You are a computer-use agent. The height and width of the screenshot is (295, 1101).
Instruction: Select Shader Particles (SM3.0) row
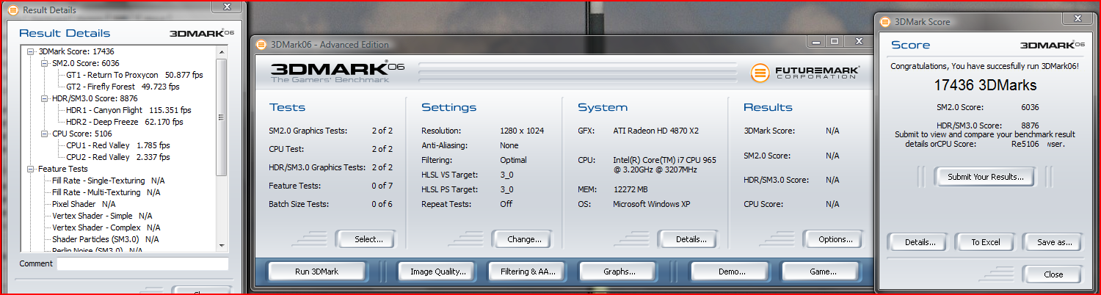click(105, 239)
